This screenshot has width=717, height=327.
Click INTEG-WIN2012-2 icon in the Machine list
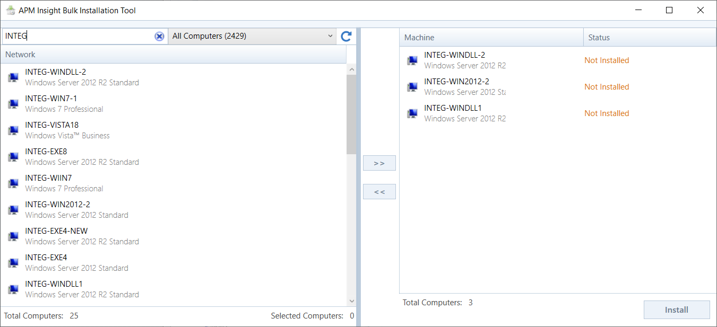[412, 87]
